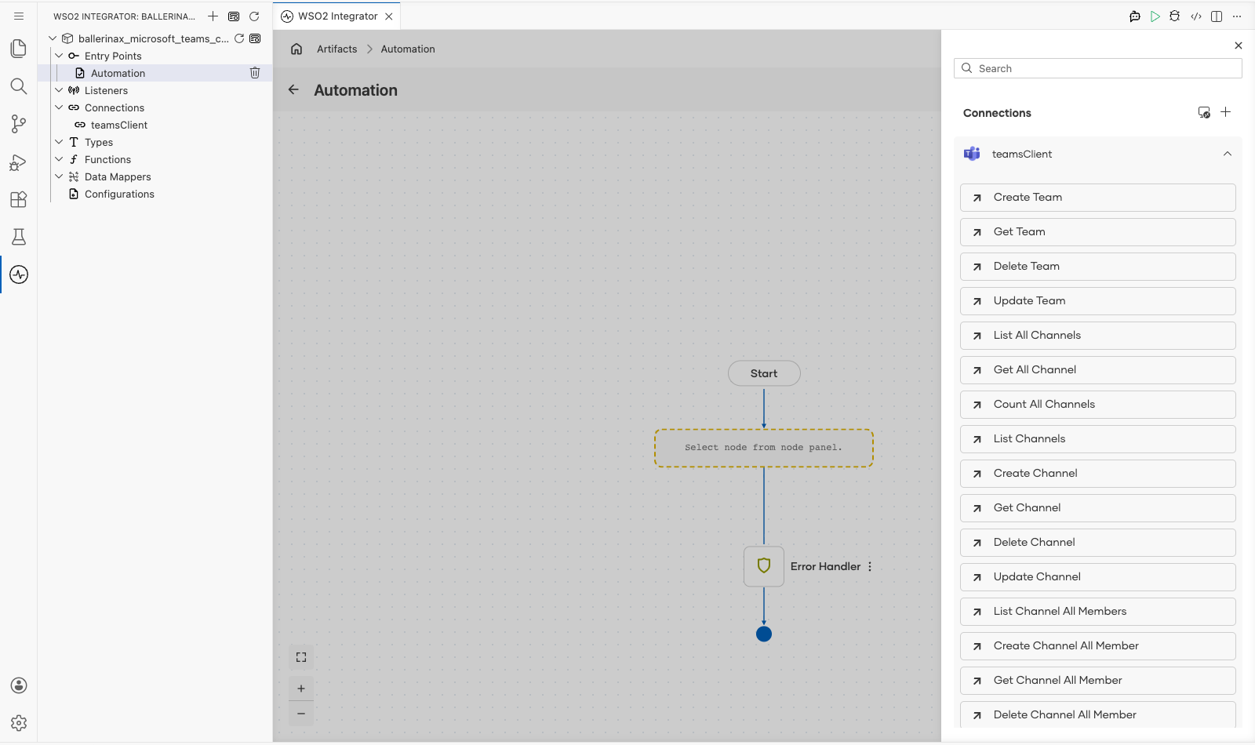Screen dimensions: 1255x745
Task: Collapse Listeners tree node
Action: [x=59, y=90]
